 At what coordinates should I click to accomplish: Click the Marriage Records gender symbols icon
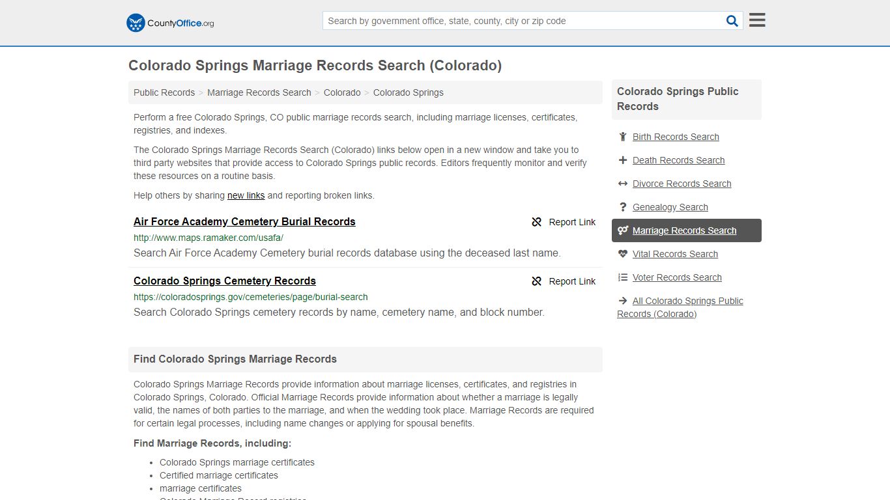623,230
